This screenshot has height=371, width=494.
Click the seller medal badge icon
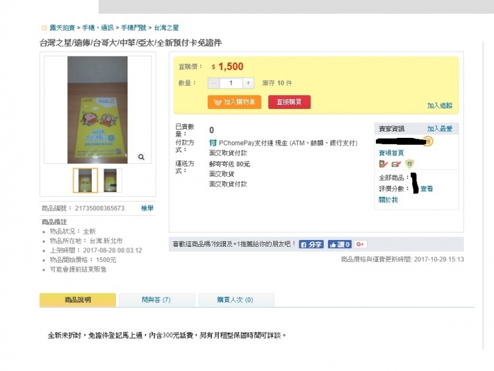[428, 141]
